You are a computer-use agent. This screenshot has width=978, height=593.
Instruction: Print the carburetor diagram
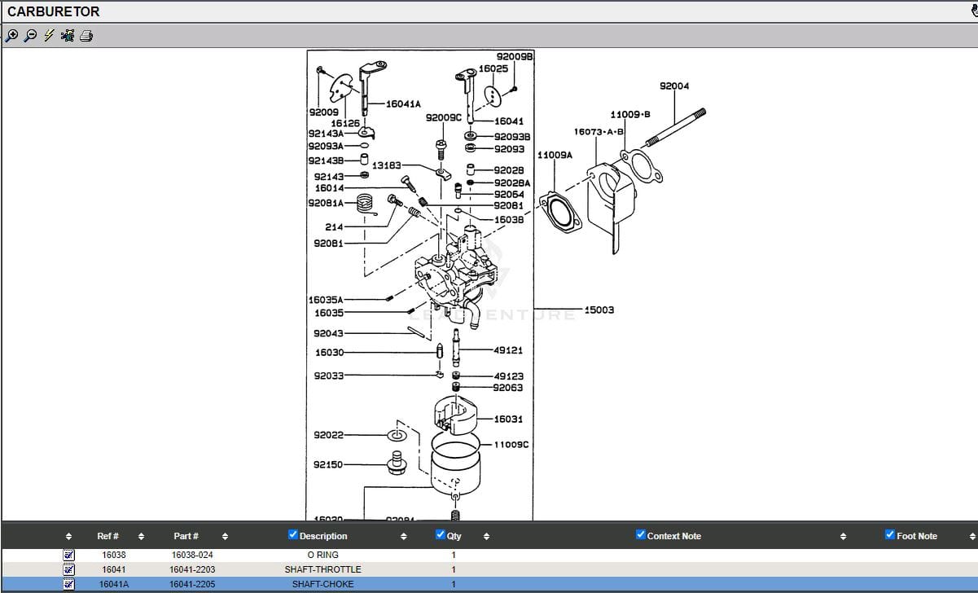point(86,35)
